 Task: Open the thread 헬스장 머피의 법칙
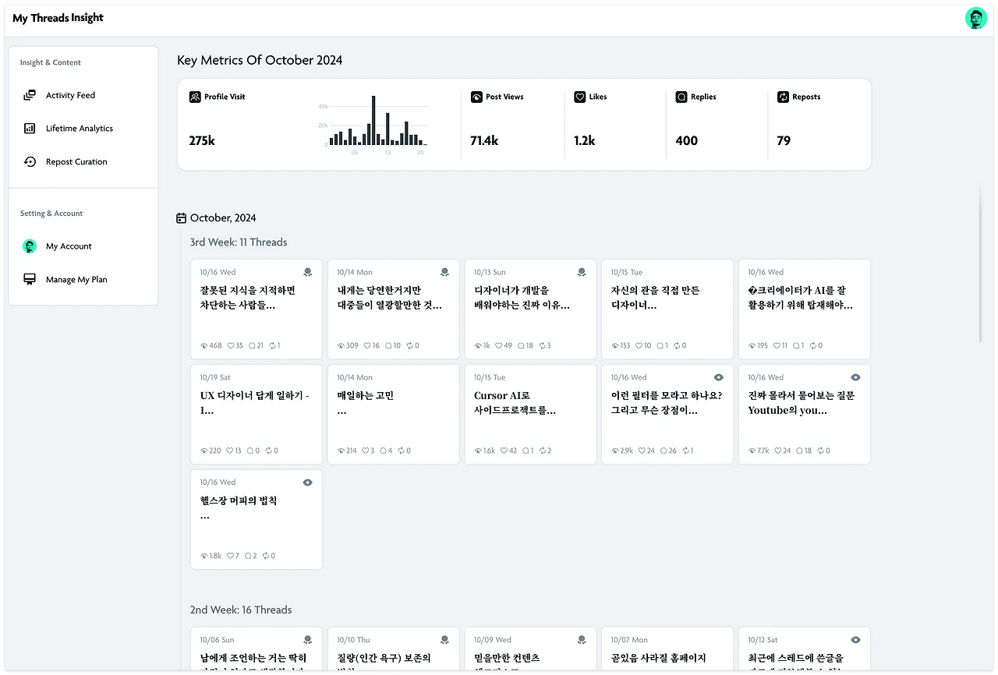257,520
